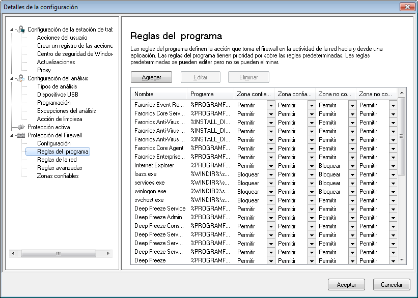The height and width of the screenshot is (298, 418).
Task: Collapse the Configuración del análisis node
Action: (x=12, y=78)
